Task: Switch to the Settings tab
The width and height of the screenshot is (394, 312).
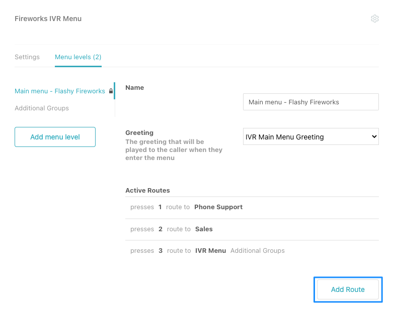Action: click(x=27, y=57)
